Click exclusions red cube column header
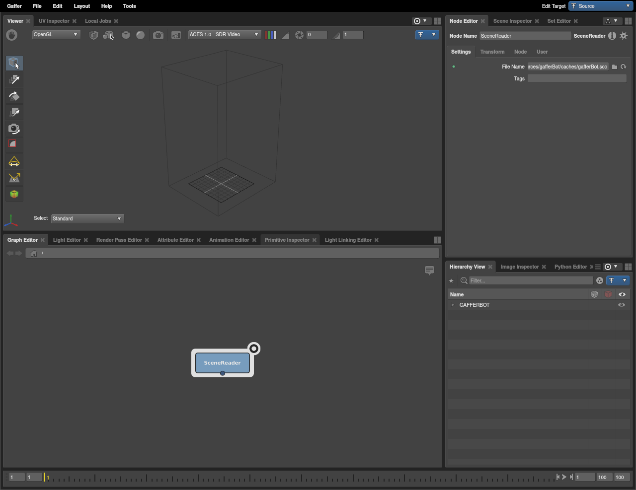This screenshot has height=490, width=636. click(608, 294)
